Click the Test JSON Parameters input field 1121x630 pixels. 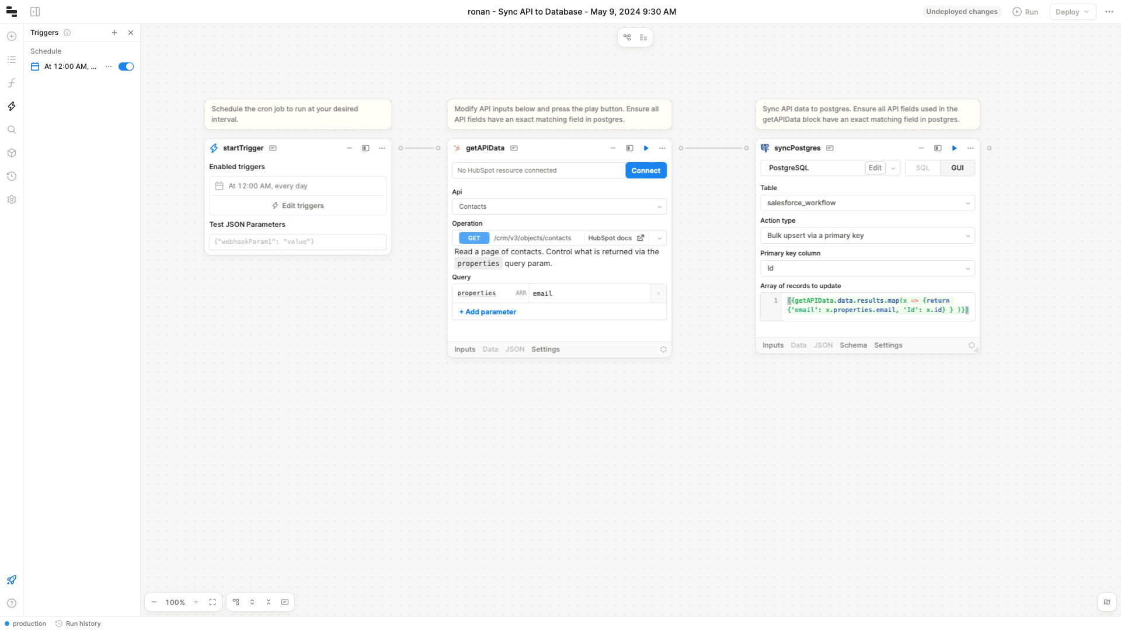click(x=298, y=242)
